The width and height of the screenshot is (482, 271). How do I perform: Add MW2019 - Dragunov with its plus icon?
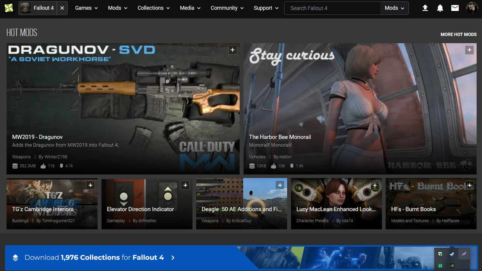(x=233, y=50)
